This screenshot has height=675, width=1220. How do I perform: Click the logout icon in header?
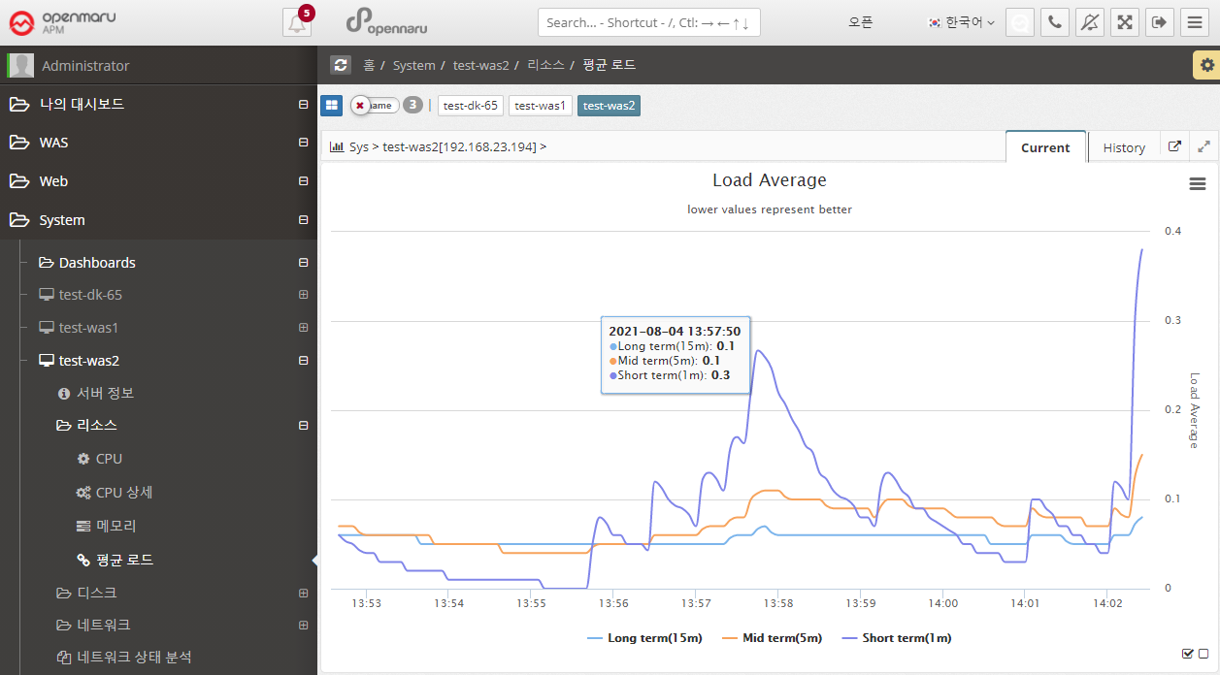pyautogui.click(x=1159, y=22)
